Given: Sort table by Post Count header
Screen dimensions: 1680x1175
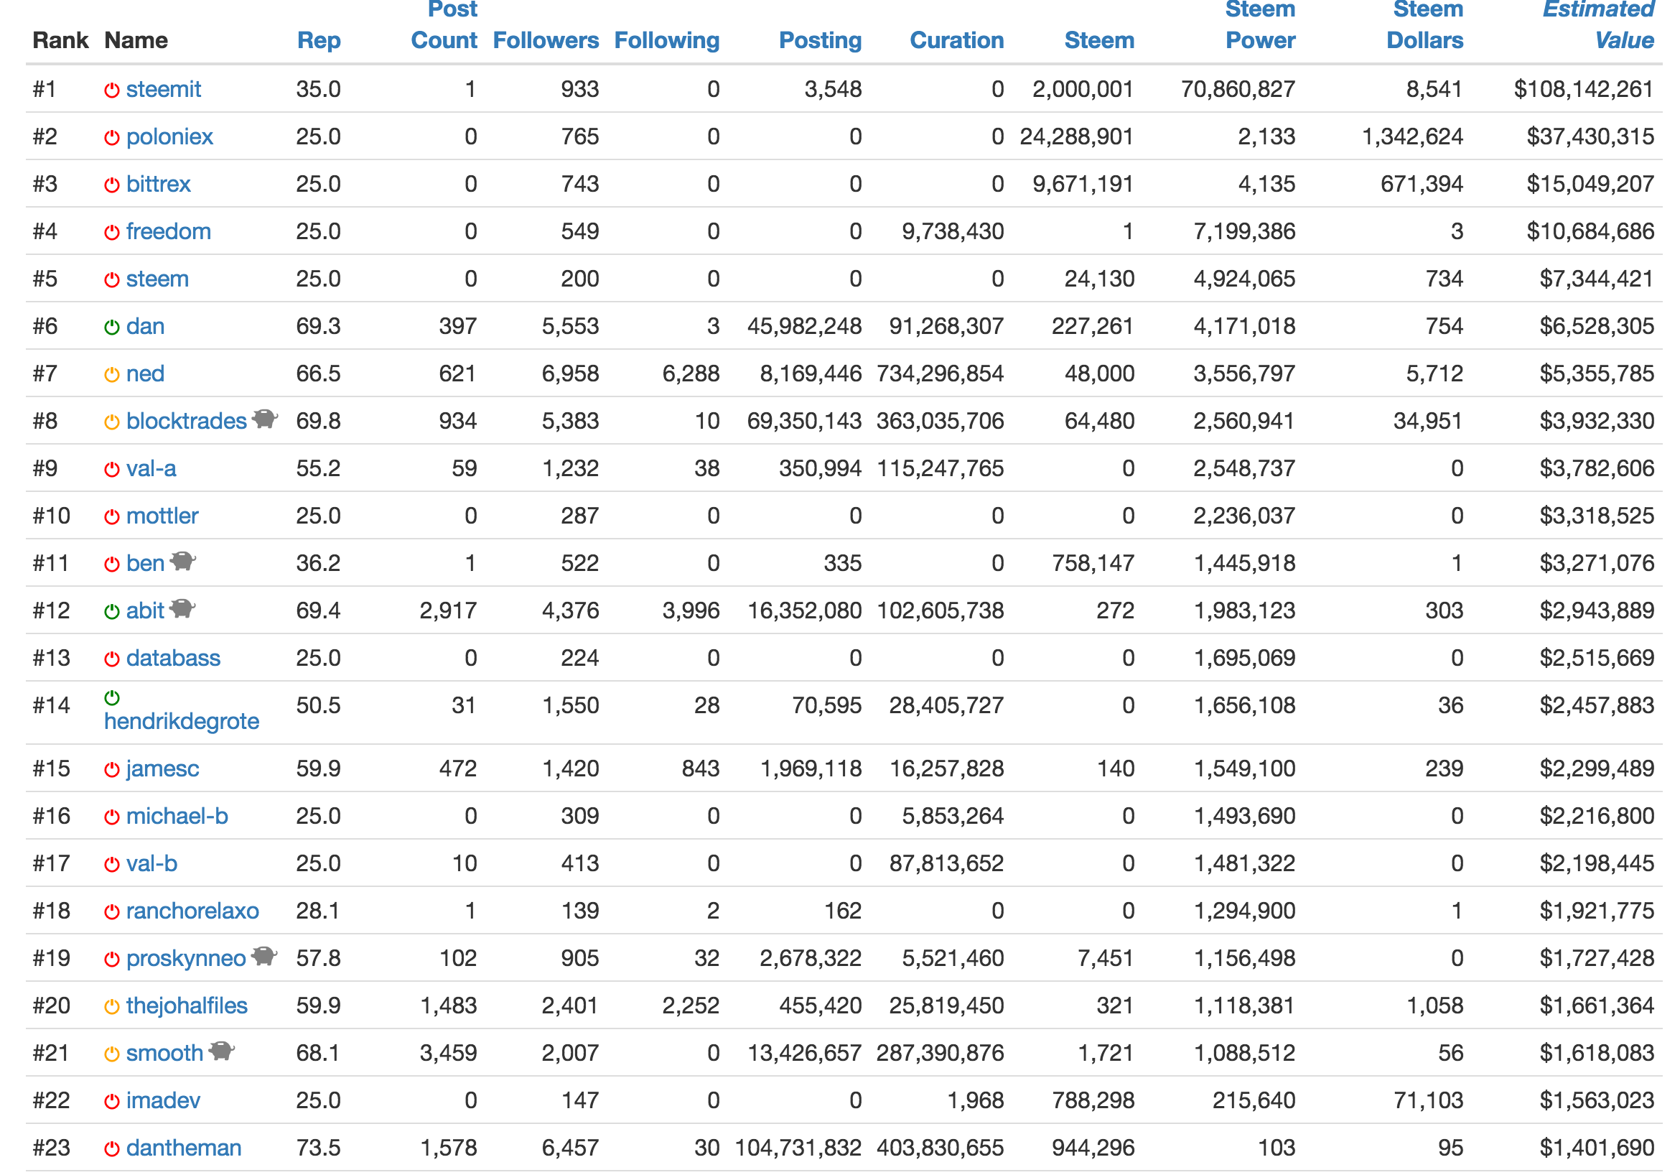Looking at the screenshot, I should [x=444, y=26].
